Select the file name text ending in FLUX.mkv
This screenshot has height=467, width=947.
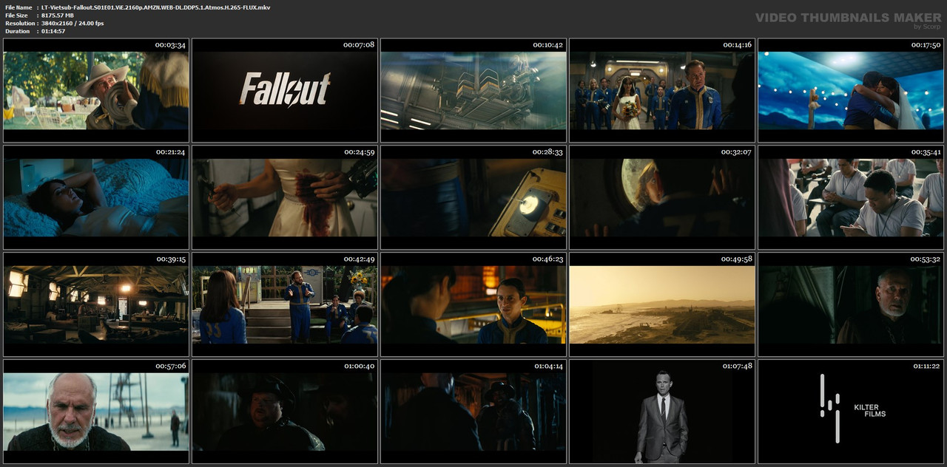[155, 7]
